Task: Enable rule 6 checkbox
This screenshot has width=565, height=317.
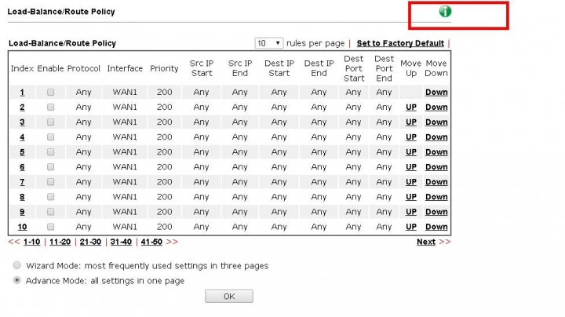Action: coord(50,167)
